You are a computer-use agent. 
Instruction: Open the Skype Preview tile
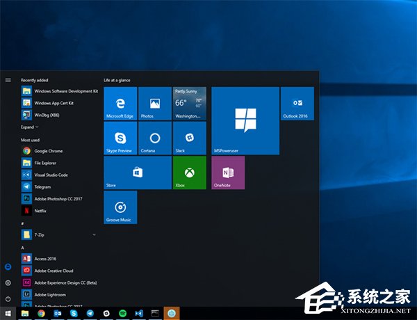(120, 138)
